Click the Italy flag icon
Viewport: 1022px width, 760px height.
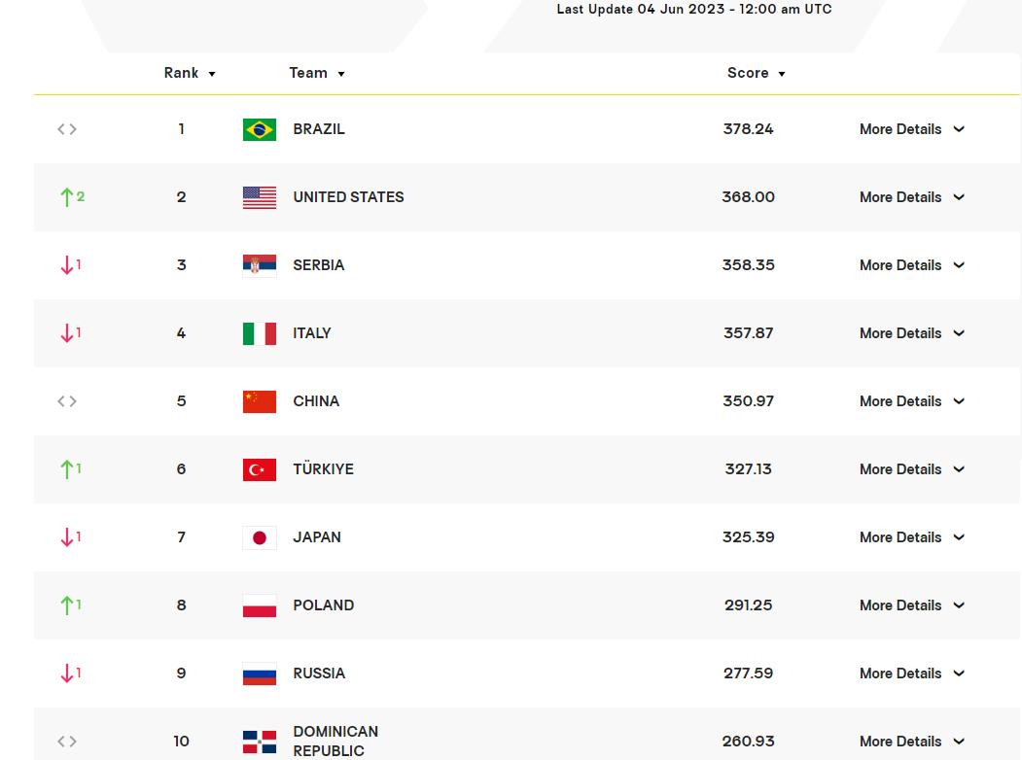pyautogui.click(x=260, y=333)
